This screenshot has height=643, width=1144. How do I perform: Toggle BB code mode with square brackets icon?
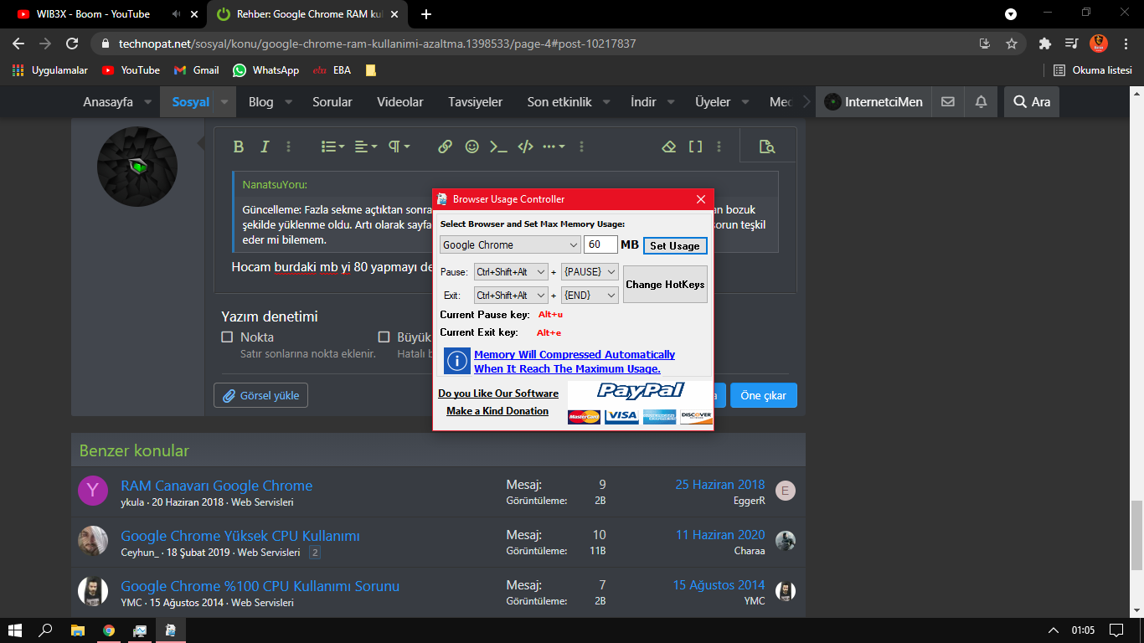point(695,147)
